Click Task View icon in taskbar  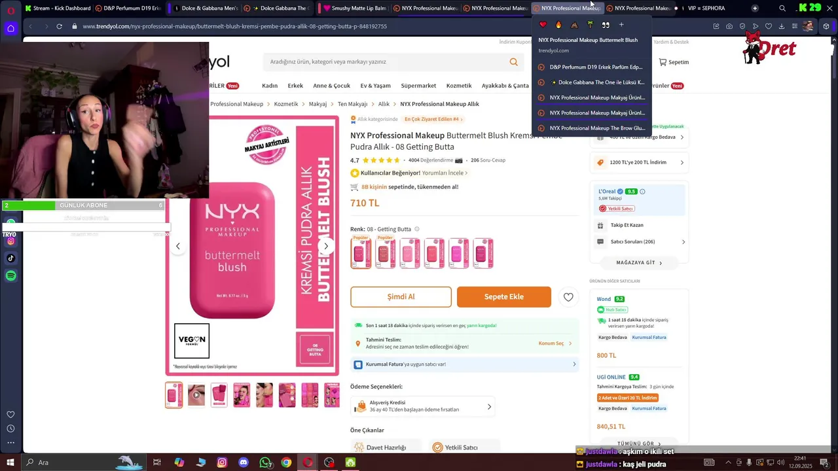[x=157, y=462]
